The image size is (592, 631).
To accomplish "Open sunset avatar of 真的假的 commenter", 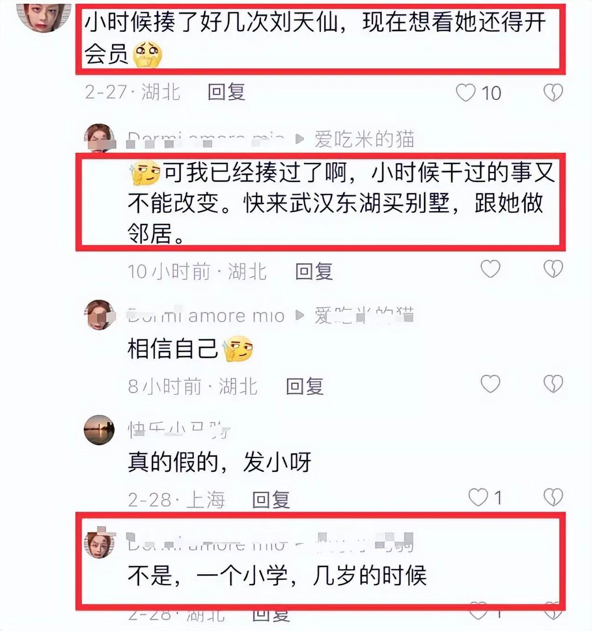I will click(99, 430).
